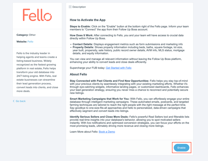This screenshot has height=161, width=208.
Task: Click the Category: Other label
Action: pyautogui.click(x=26, y=35)
